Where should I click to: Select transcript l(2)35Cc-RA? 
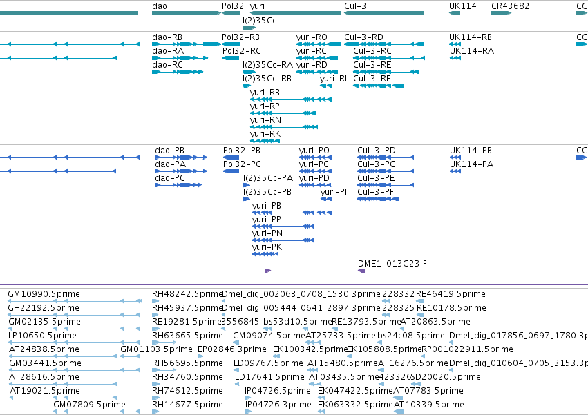coord(267,65)
